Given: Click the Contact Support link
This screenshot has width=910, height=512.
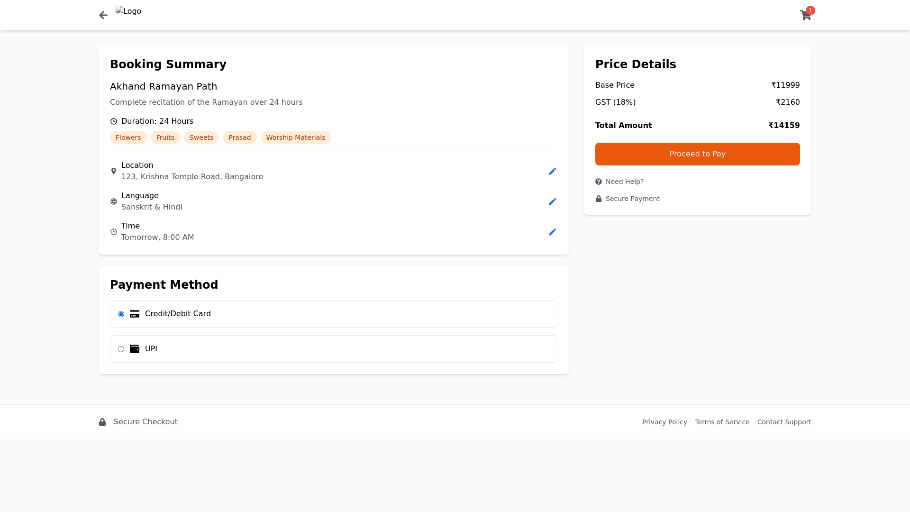Looking at the screenshot, I should 784,422.
